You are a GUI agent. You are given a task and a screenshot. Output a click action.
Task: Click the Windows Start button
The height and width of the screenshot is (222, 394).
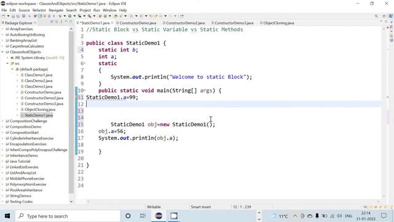point(7,216)
